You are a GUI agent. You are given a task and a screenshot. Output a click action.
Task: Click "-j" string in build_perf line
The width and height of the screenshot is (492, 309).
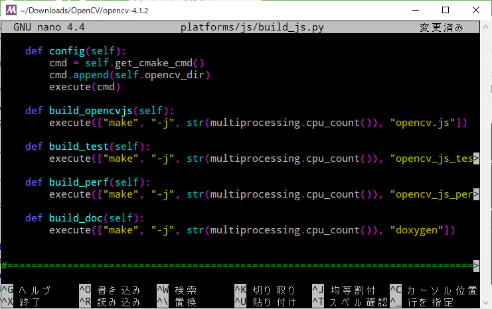click(x=163, y=194)
